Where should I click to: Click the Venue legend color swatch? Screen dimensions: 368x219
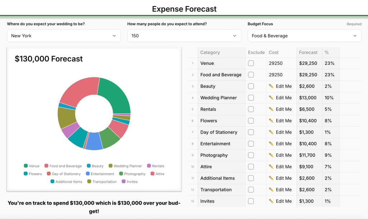pos(26,166)
